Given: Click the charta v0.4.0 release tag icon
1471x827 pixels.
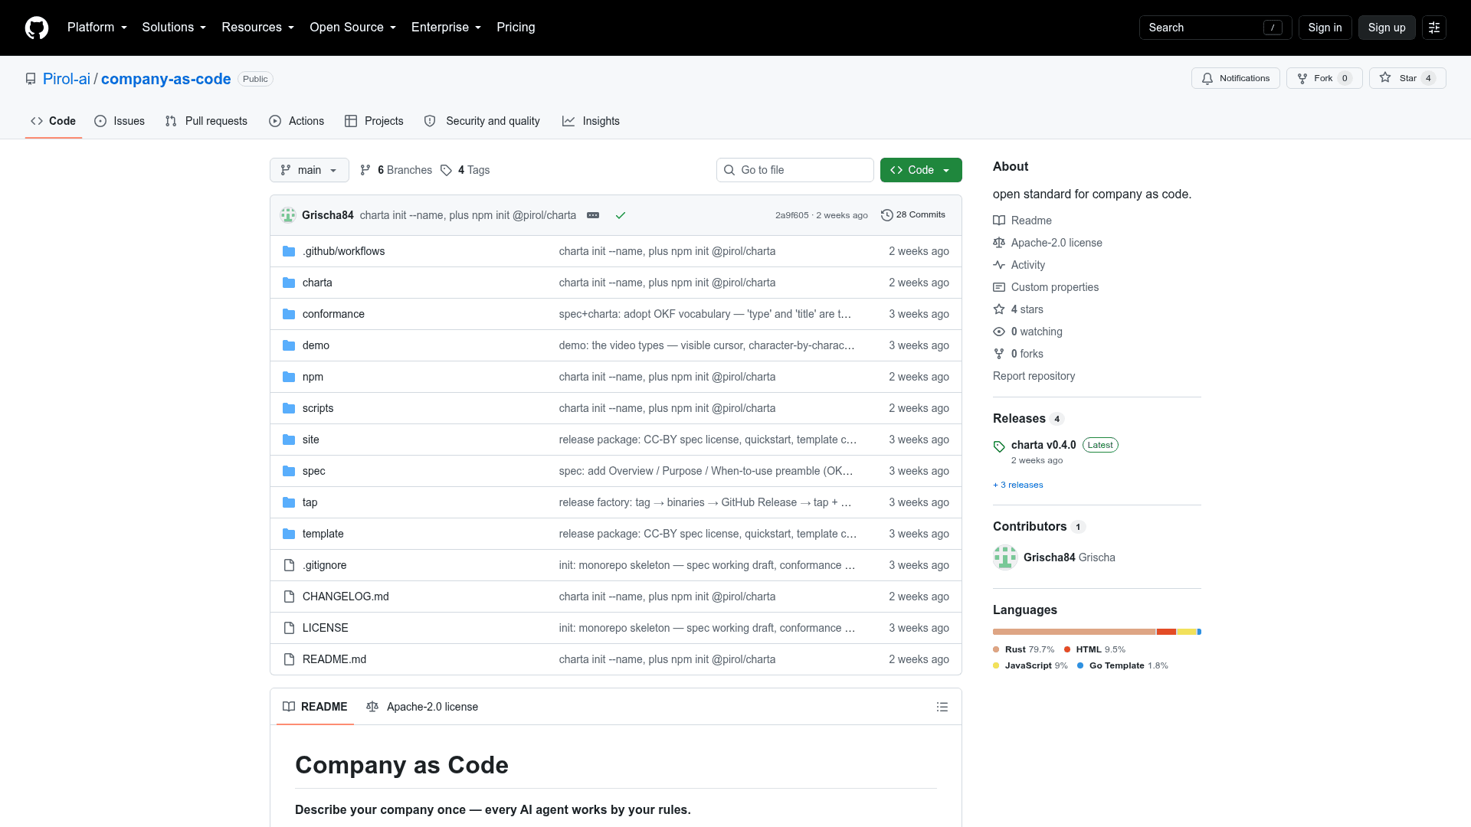Looking at the screenshot, I should [999, 446].
